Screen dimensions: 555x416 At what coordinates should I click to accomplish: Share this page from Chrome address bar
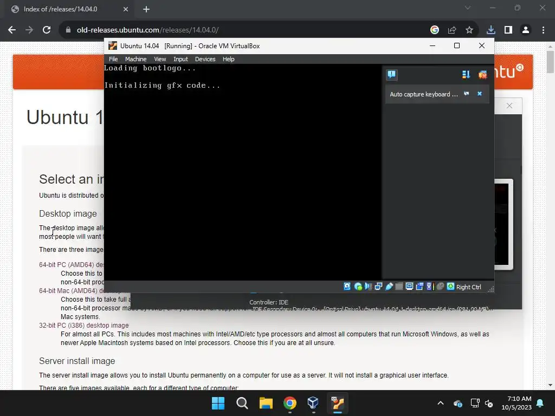tap(451, 30)
